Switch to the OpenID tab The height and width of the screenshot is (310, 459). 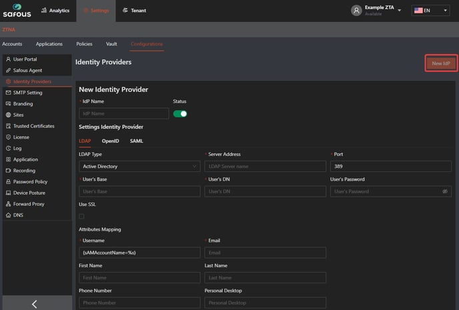point(110,141)
